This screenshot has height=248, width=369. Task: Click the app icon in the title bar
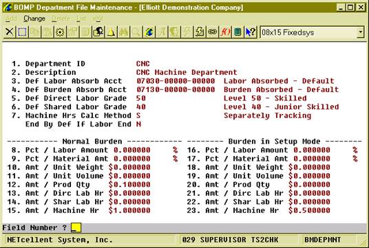point(8,8)
